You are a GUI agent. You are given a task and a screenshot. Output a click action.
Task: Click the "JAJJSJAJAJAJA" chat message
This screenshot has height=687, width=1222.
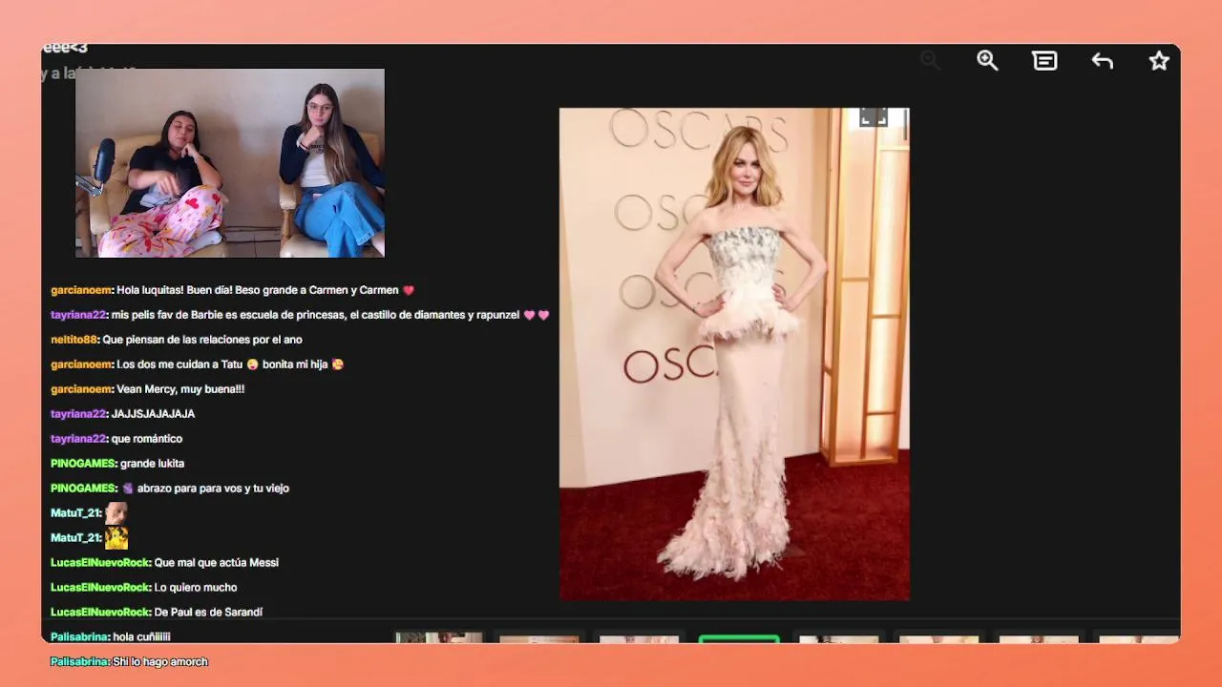(x=153, y=414)
